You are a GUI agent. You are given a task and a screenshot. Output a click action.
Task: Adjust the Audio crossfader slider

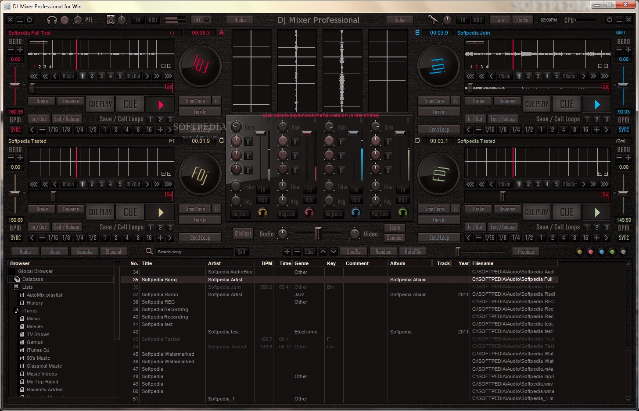tap(318, 233)
